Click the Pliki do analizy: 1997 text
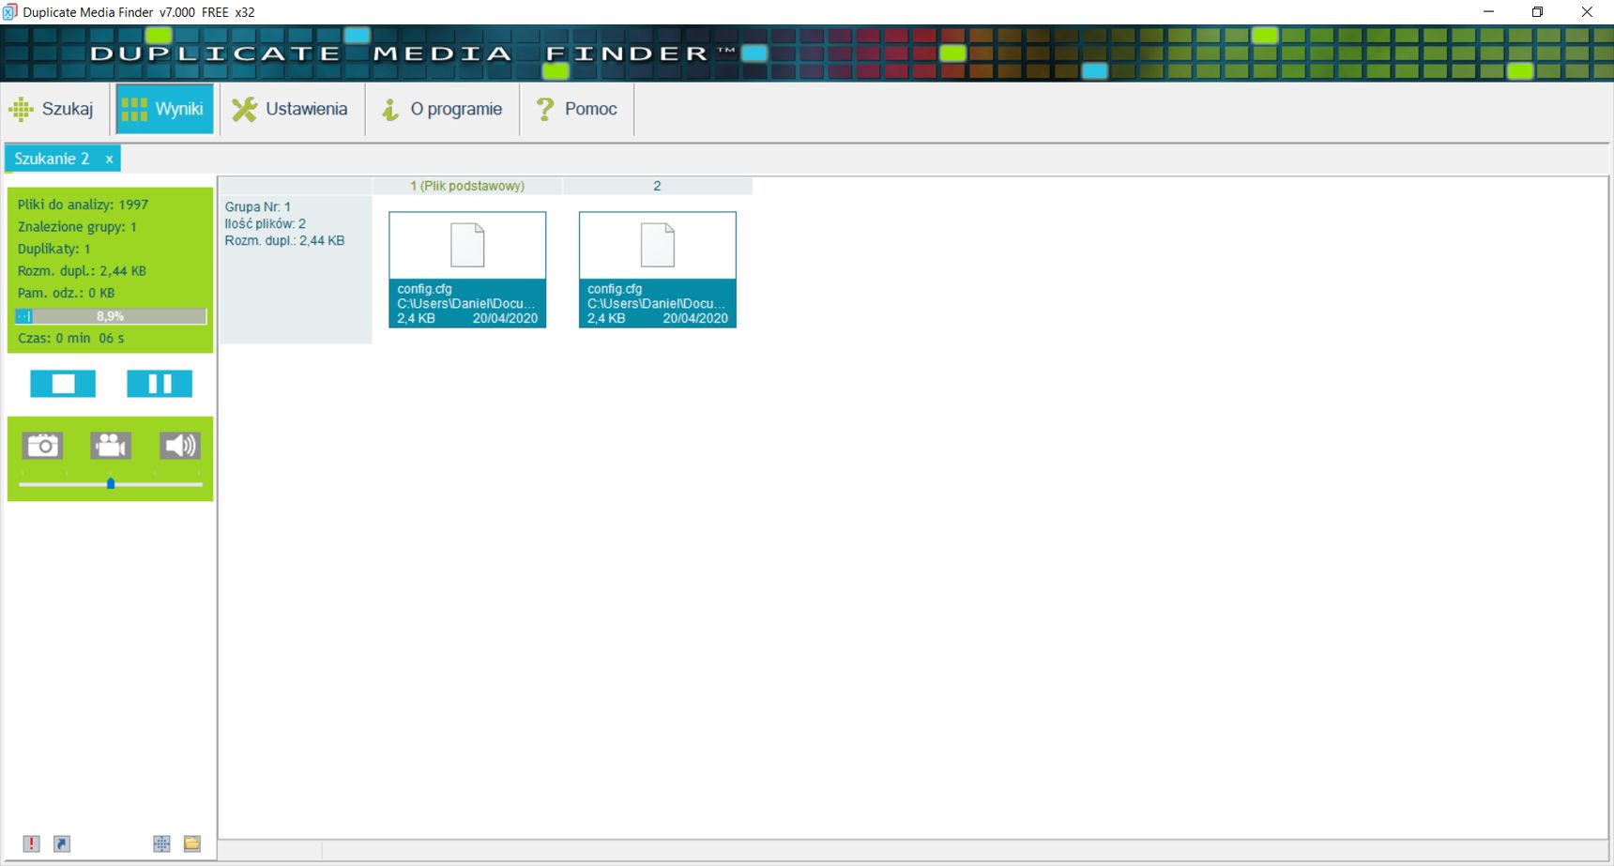The height and width of the screenshot is (866, 1614). [x=83, y=205]
